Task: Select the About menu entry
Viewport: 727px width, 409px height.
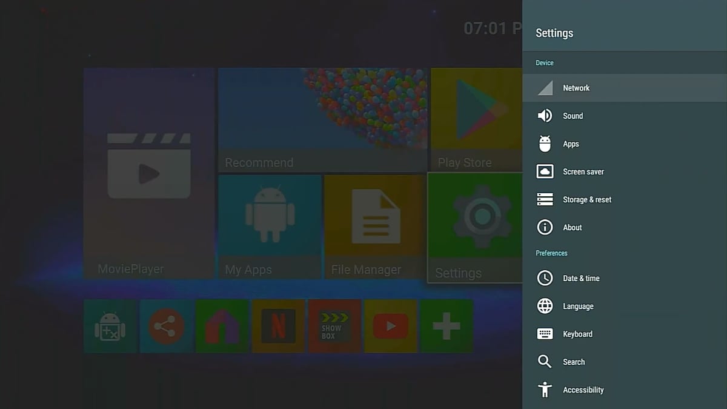Action: [x=625, y=227]
